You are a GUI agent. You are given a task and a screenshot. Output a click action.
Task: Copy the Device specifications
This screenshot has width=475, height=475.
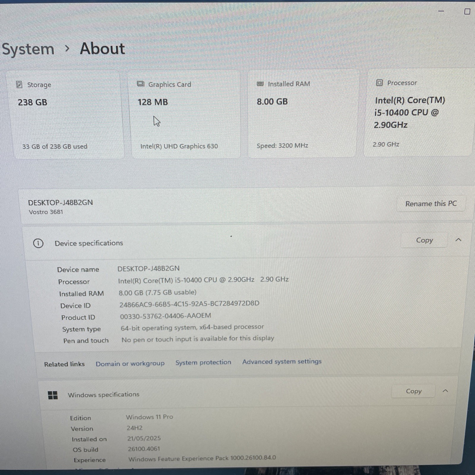pyautogui.click(x=425, y=240)
